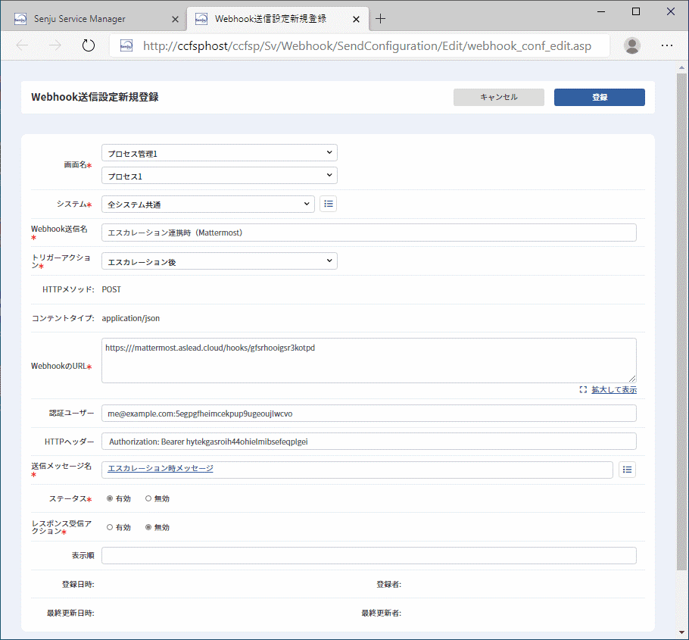Image resolution: width=689 pixels, height=640 pixels.
Task: Click the browser back arrow
Action: point(22,45)
